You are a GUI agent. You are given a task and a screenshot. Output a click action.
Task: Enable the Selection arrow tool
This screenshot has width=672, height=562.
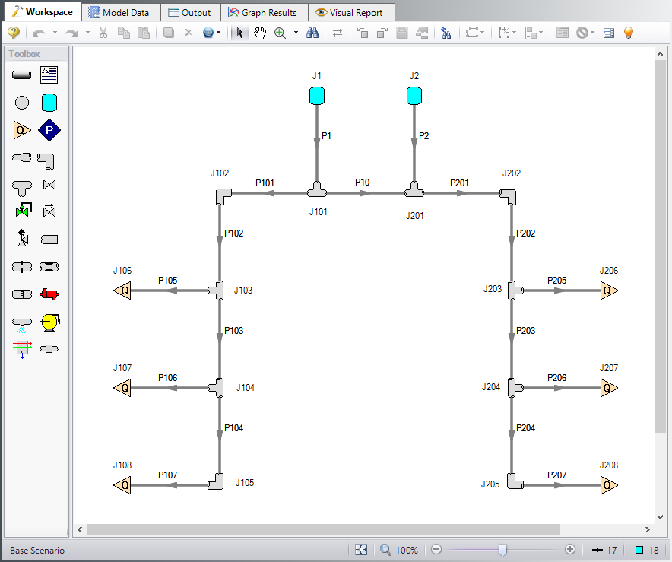pos(239,33)
